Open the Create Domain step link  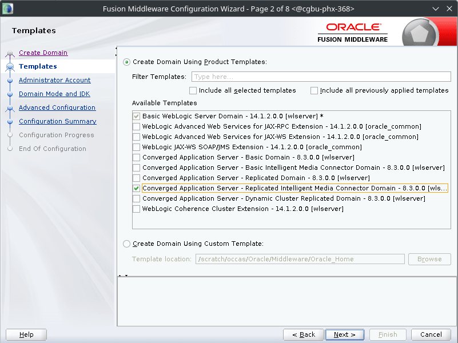click(43, 53)
